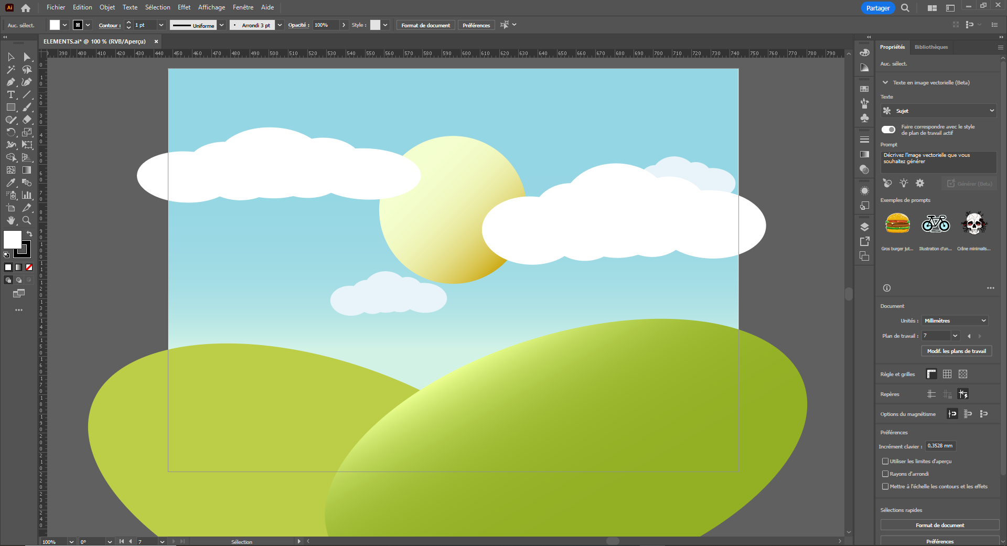Select the Column Graph tool
1007x546 pixels.
coord(27,195)
